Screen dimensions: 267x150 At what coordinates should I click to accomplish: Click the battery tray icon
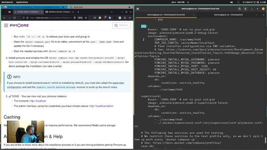click(232, 2)
